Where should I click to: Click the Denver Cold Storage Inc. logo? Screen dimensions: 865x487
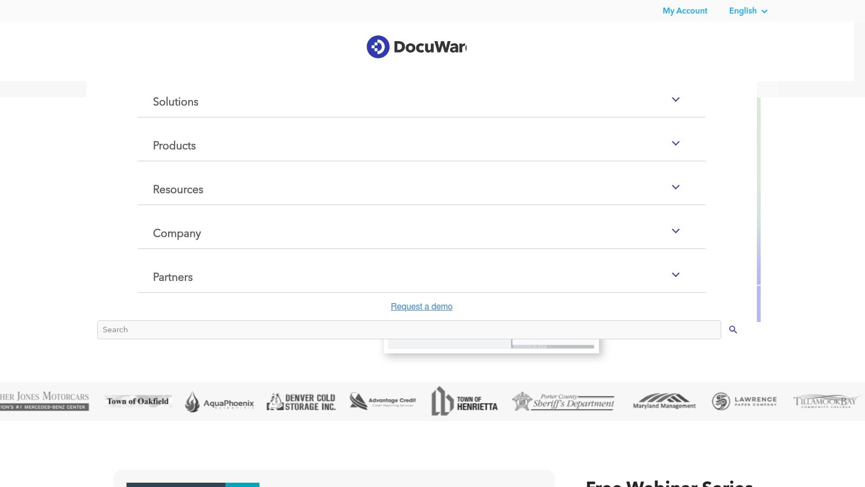(x=301, y=402)
